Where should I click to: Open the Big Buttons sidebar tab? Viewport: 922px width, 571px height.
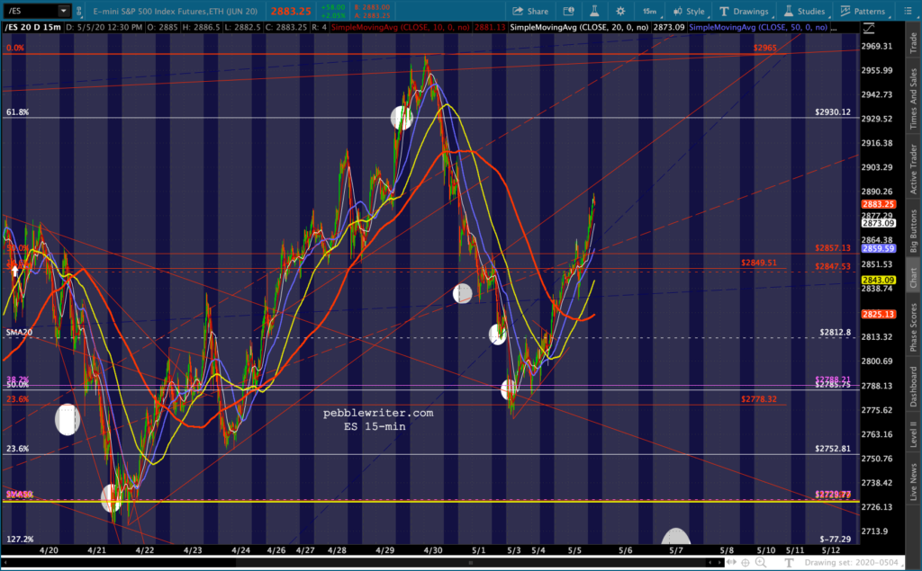click(x=913, y=231)
